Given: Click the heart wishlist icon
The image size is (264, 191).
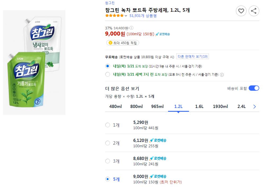Looking at the screenshot, I should [241, 11].
